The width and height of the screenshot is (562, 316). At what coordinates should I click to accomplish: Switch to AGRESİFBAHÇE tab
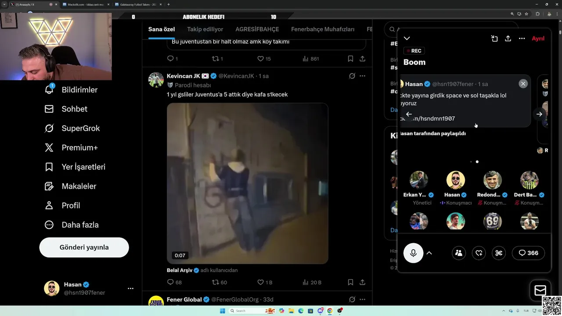point(257,29)
